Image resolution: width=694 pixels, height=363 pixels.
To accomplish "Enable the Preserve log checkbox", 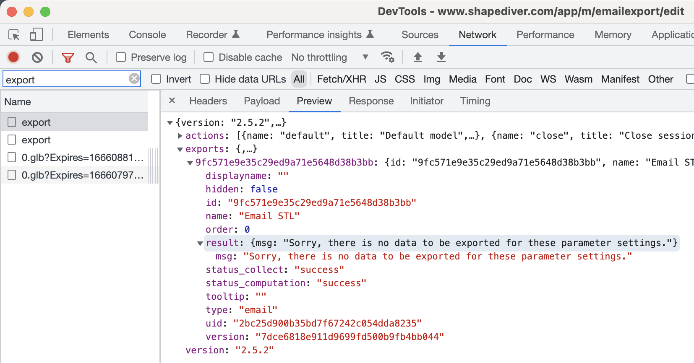I will (121, 57).
